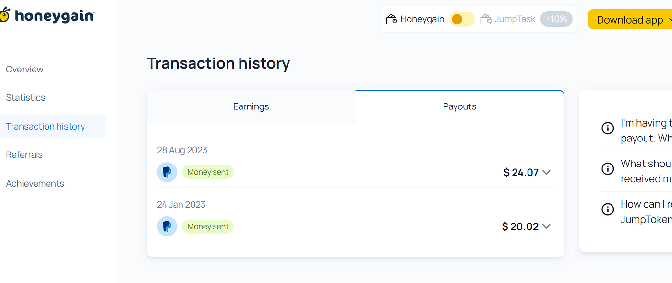The width and height of the screenshot is (672, 283).
Task: Open the "What shoul..." help link
Action: 646,171
